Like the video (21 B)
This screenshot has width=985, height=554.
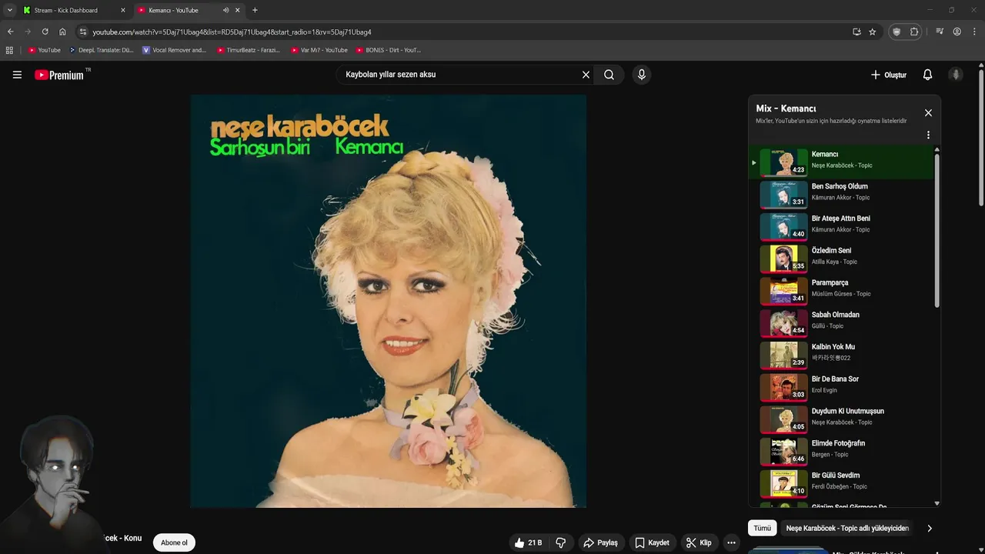tap(529, 542)
